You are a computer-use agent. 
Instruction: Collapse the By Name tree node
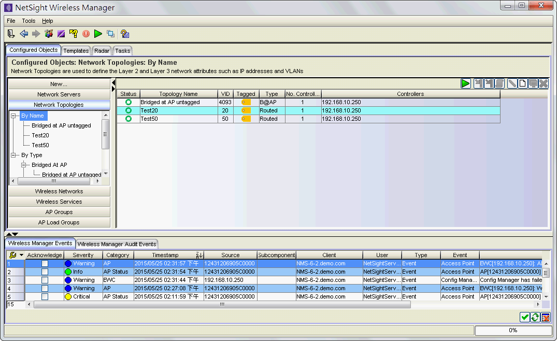coord(13,116)
